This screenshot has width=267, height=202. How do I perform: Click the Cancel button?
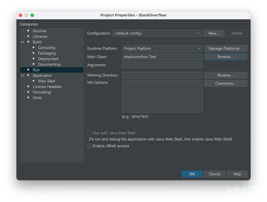click(215, 174)
